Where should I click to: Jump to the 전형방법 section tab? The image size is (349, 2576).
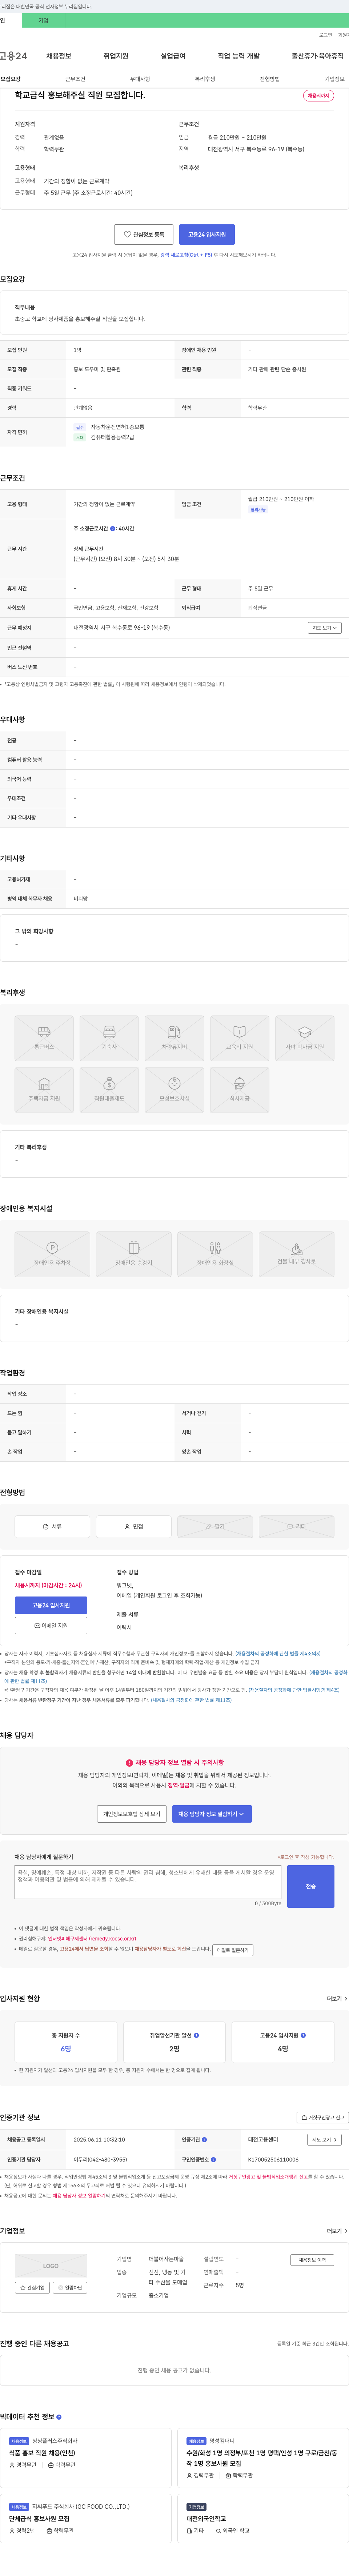coord(270,79)
